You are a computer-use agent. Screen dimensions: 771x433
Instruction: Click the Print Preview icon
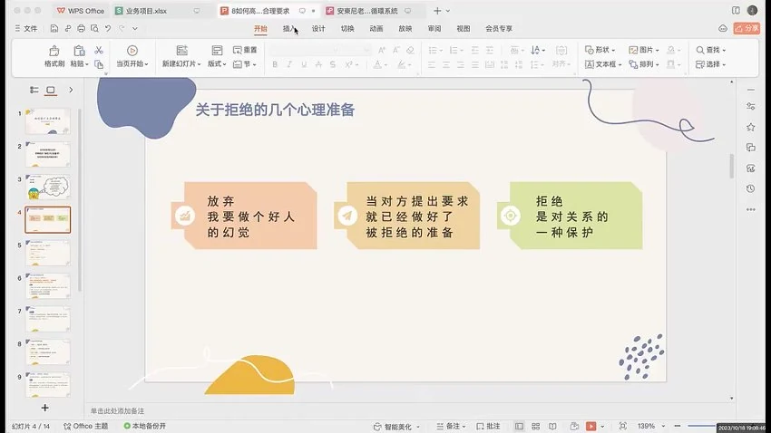(94, 28)
